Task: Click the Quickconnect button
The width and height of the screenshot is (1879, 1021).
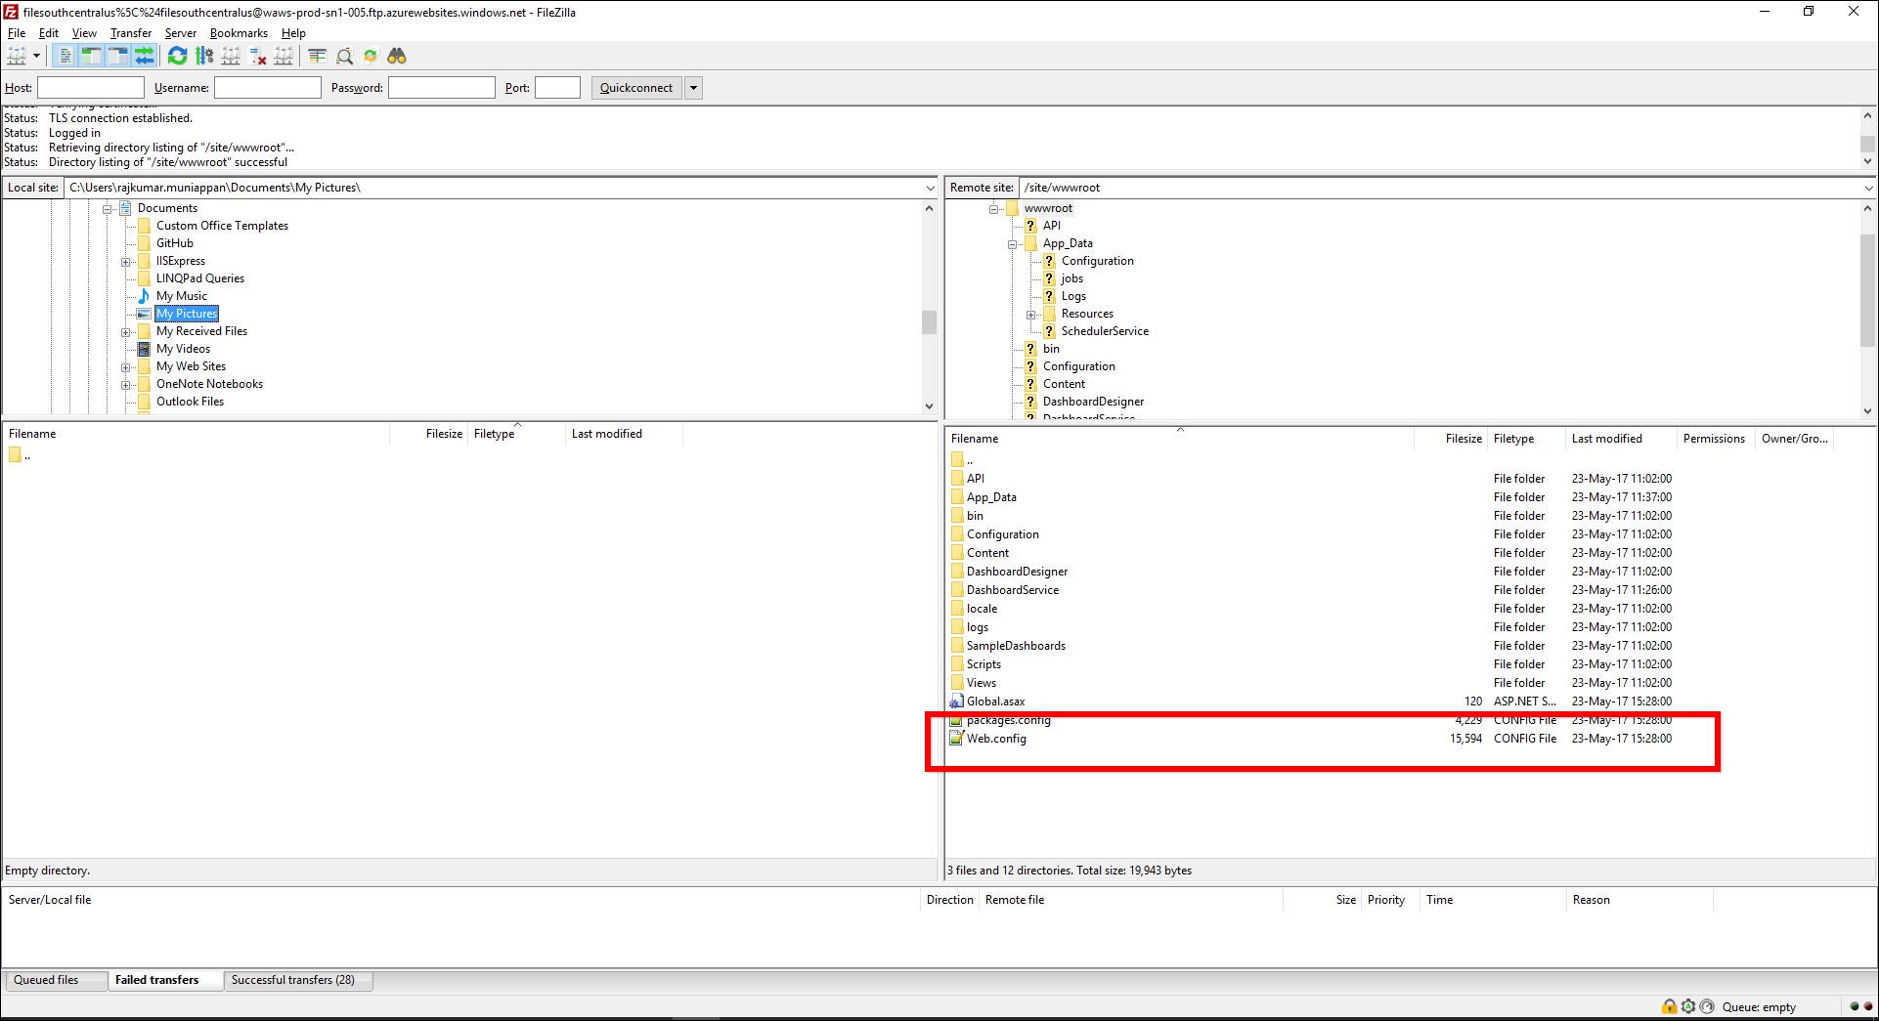Action: coord(636,88)
